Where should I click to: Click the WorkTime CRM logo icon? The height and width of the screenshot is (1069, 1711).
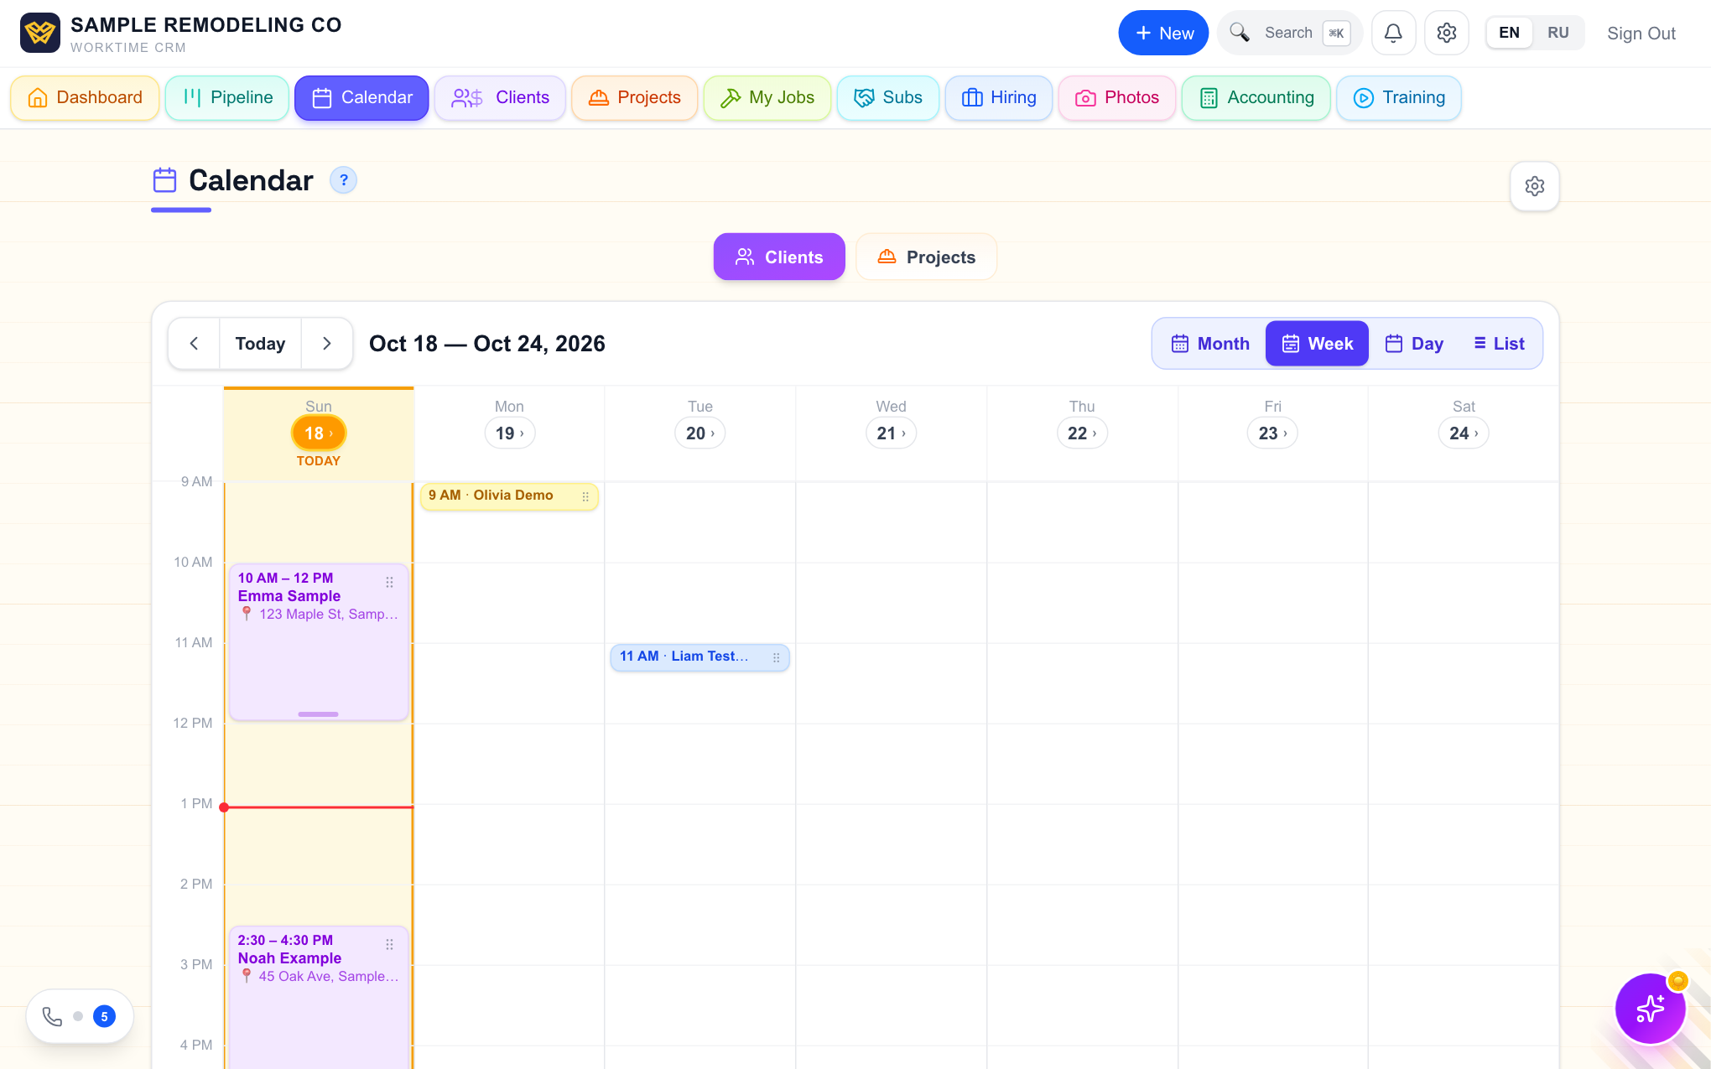39,34
